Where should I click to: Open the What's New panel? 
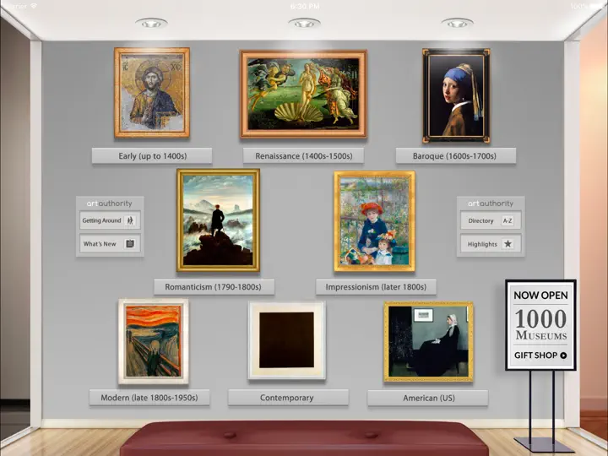[x=110, y=243]
